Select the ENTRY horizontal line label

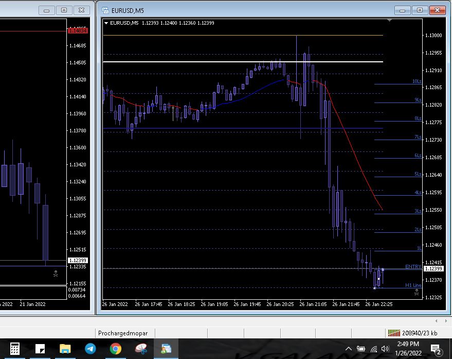pos(413,266)
